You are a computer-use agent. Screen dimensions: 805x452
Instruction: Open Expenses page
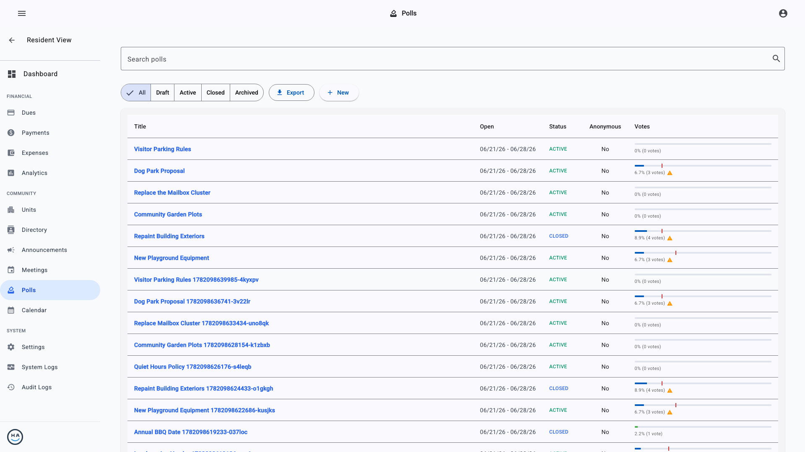[x=50, y=153]
